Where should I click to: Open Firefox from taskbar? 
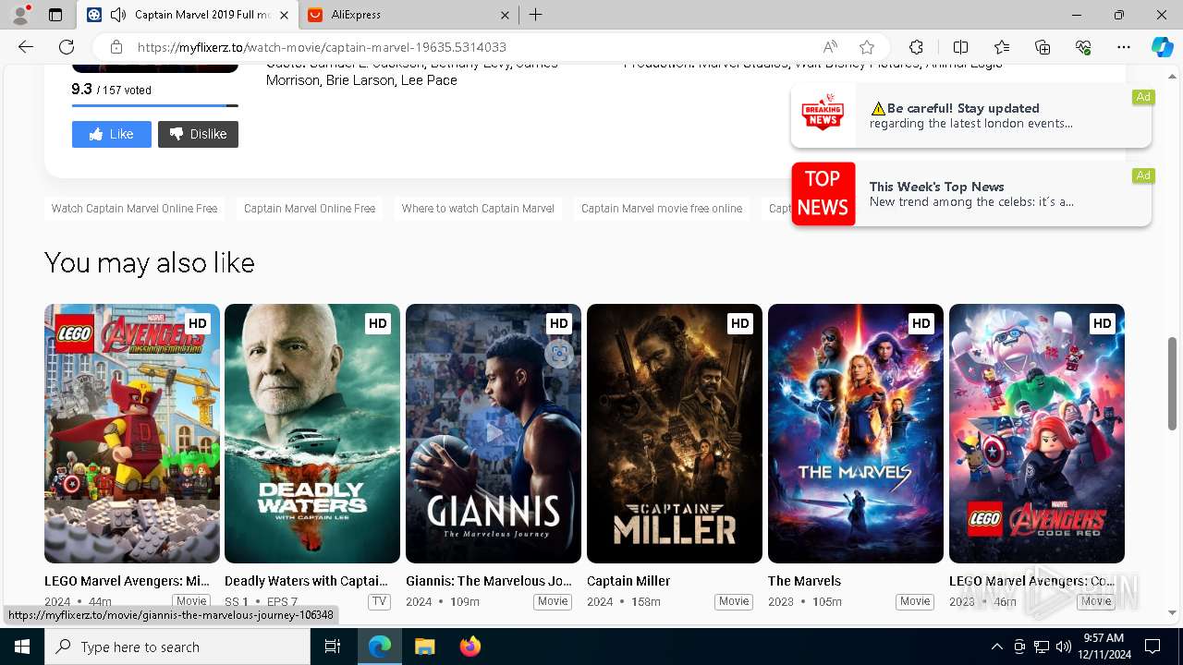point(470,647)
